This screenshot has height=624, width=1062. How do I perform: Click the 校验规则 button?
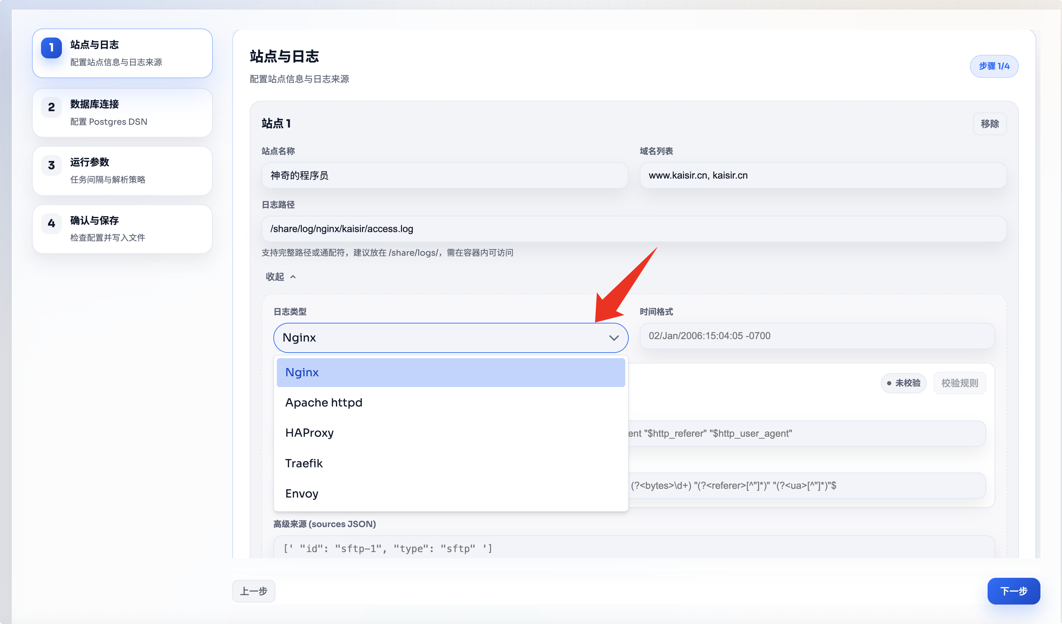[959, 383]
